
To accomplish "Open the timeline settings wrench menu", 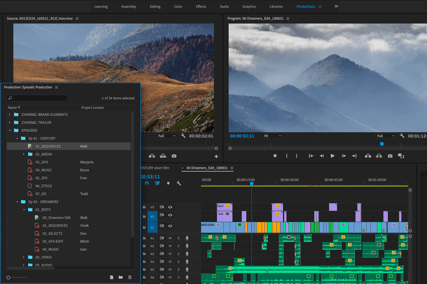I will click(x=178, y=183).
